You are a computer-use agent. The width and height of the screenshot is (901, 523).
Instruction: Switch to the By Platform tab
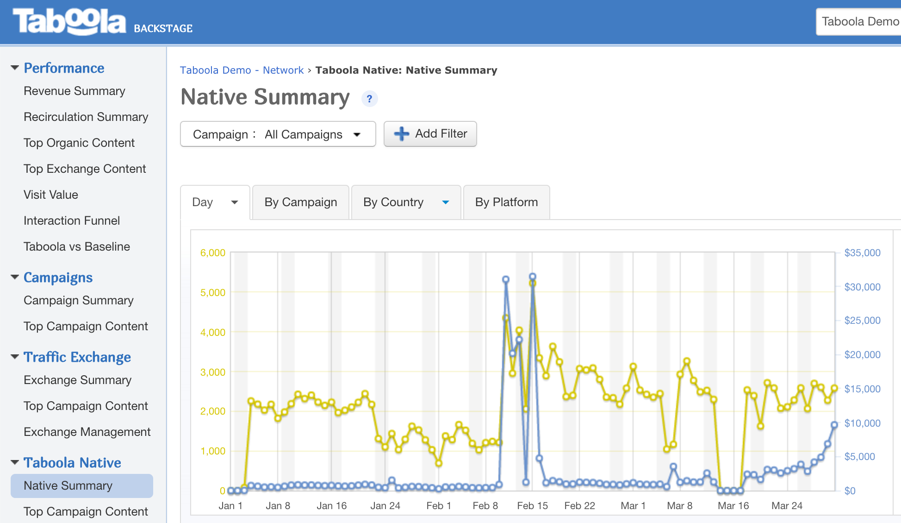pyautogui.click(x=506, y=202)
